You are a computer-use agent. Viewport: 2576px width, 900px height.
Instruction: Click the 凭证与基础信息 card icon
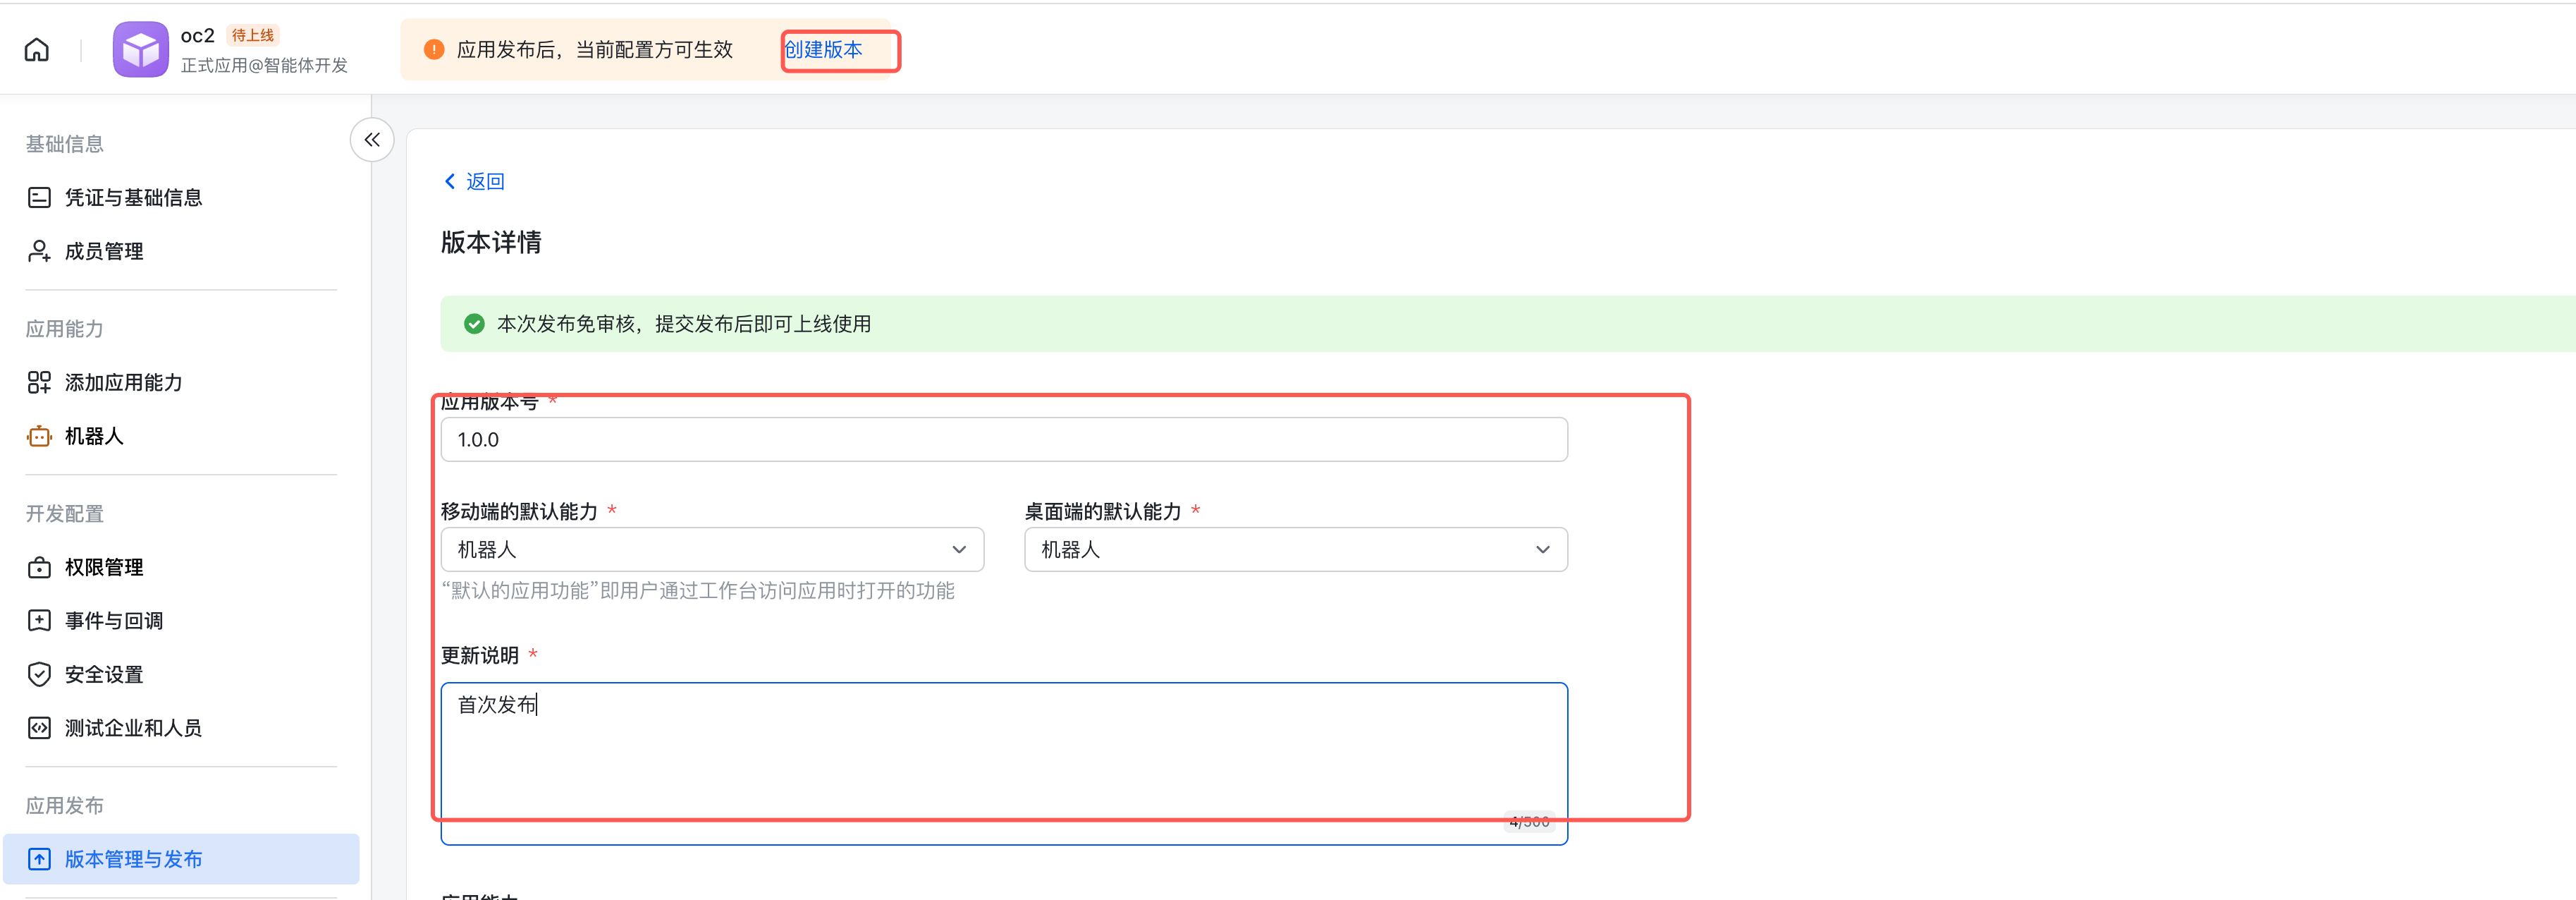point(39,198)
